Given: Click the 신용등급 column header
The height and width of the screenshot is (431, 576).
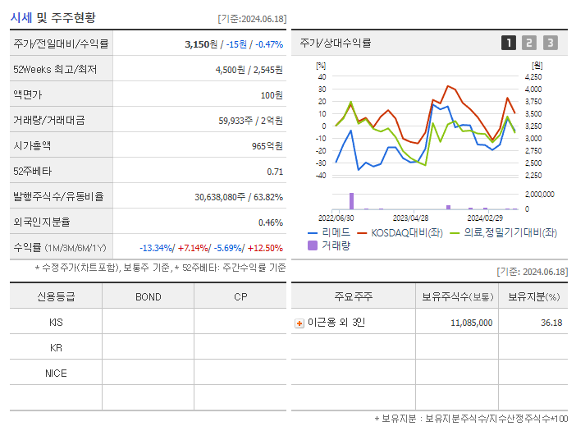Looking at the screenshot, I should 56,297.
